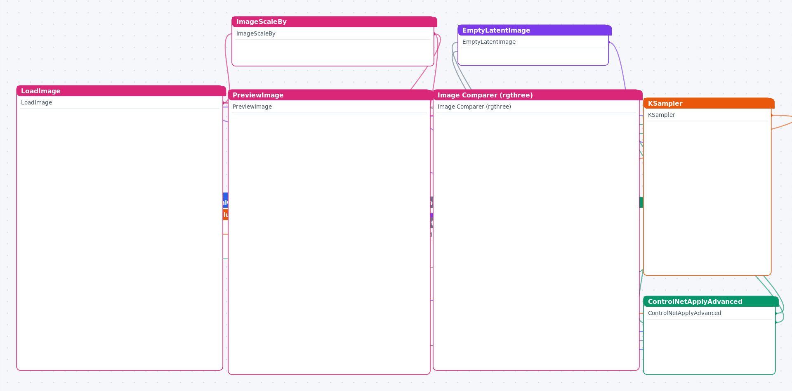Click the 'PreviewImage' label inside node body

click(x=252, y=107)
